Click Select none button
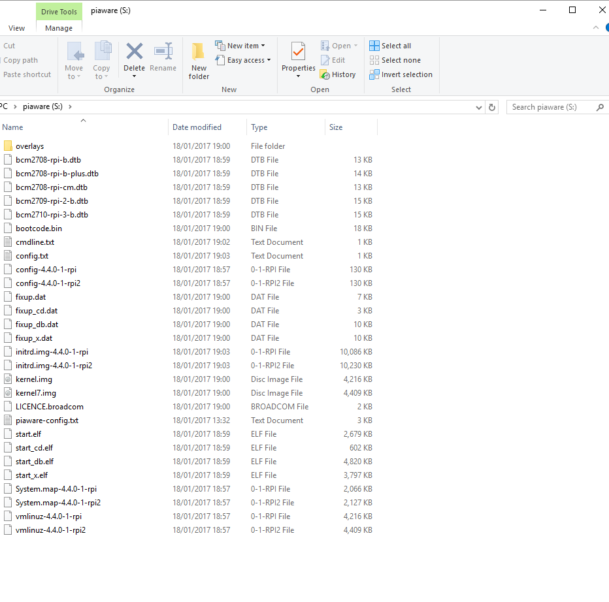 (x=395, y=60)
